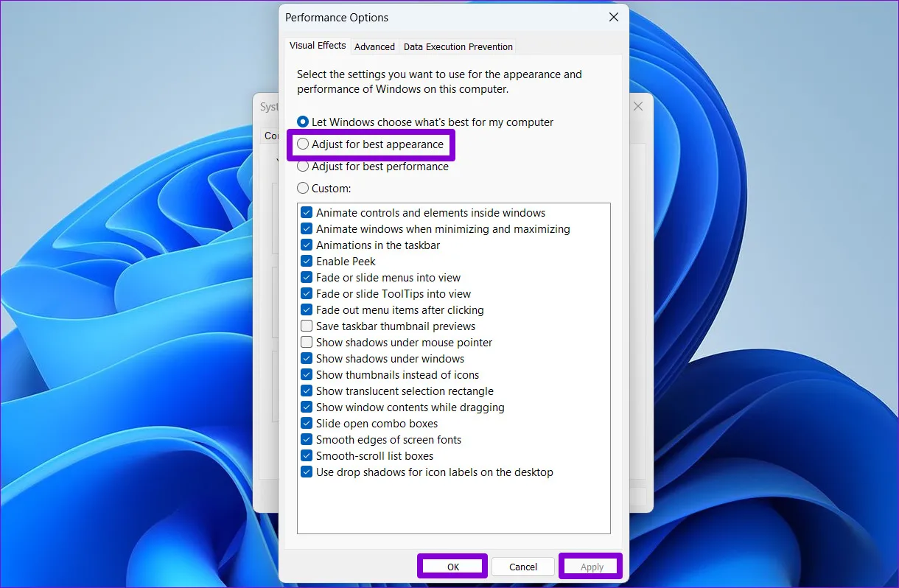This screenshot has height=588, width=899.
Task: Uncheck Use drop shadows for icon labels
Action: tap(307, 472)
